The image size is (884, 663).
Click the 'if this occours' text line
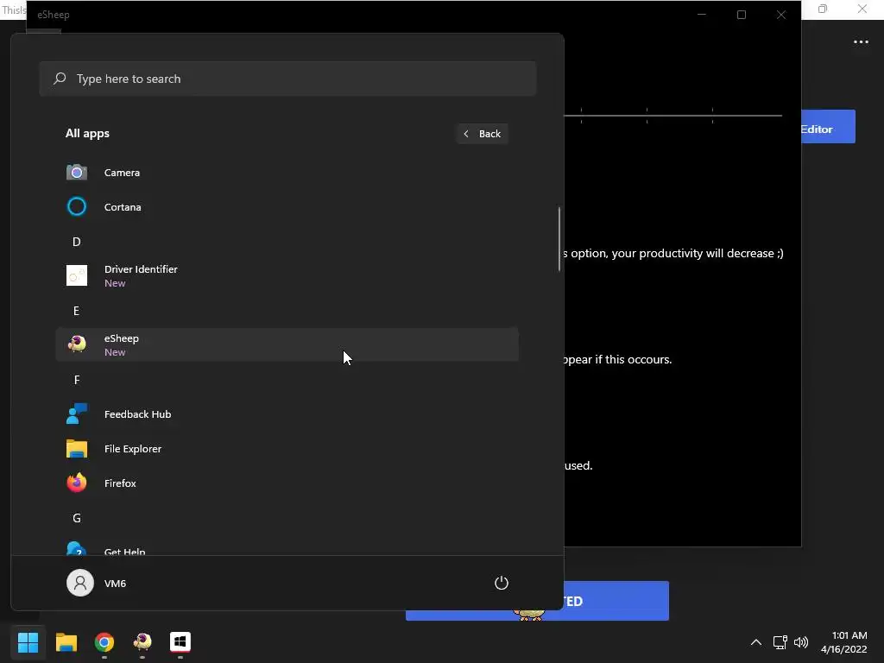(618, 359)
